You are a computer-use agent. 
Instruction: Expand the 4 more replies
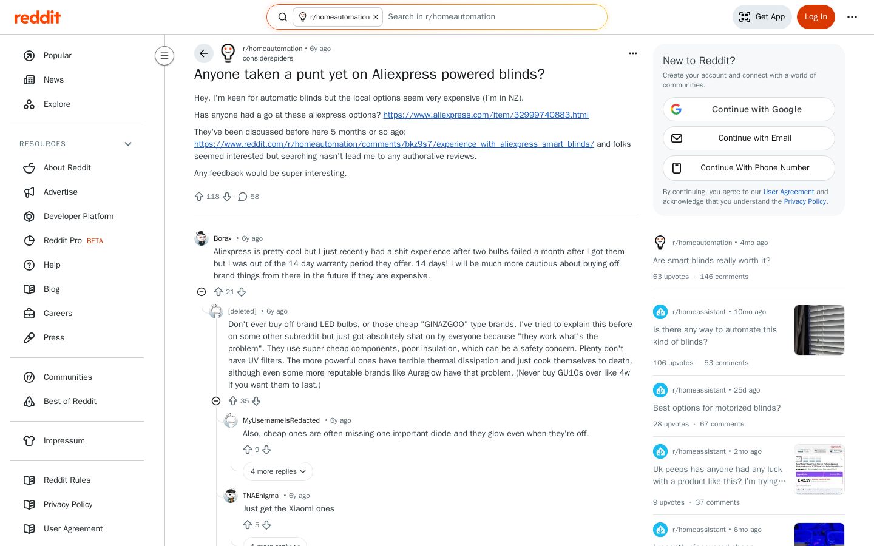tap(278, 471)
